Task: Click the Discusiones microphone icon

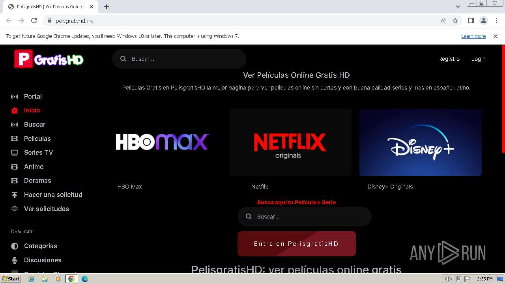Action: pyautogui.click(x=15, y=260)
